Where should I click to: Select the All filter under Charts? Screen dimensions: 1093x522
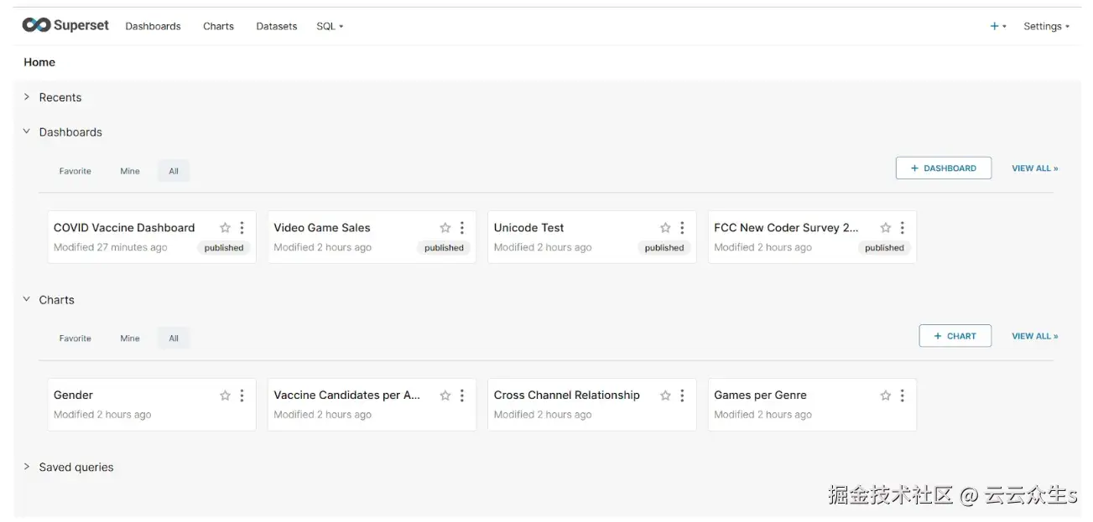click(174, 339)
